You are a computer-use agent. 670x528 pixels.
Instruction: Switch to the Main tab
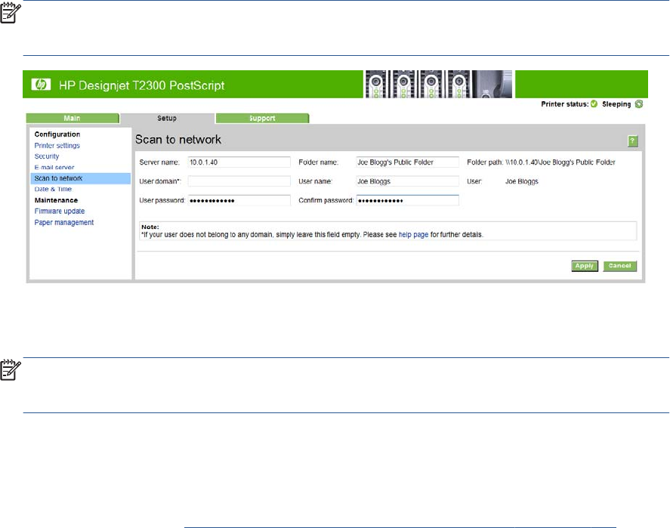pos(73,119)
